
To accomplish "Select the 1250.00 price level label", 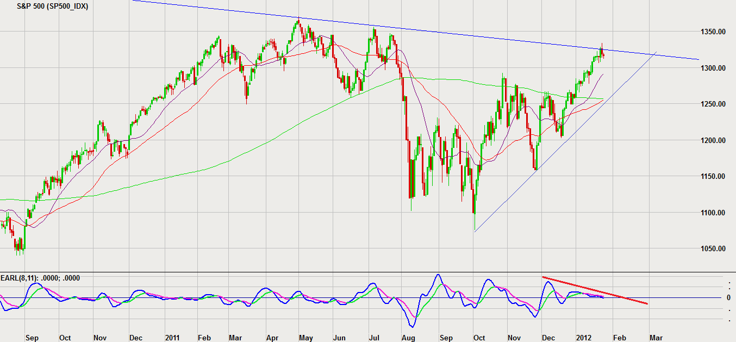I will click(x=713, y=104).
